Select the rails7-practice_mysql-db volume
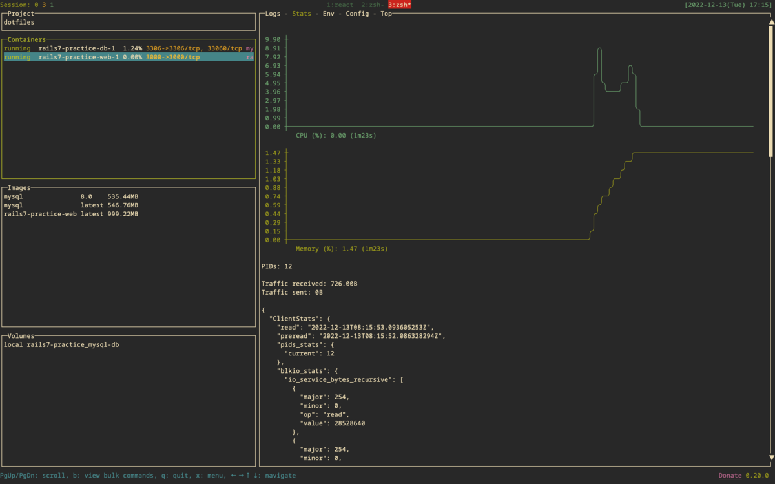Viewport: 775px width, 484px height. [x=61, y=344]
